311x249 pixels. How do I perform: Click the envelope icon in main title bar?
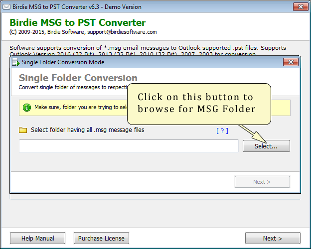(6, 7)
